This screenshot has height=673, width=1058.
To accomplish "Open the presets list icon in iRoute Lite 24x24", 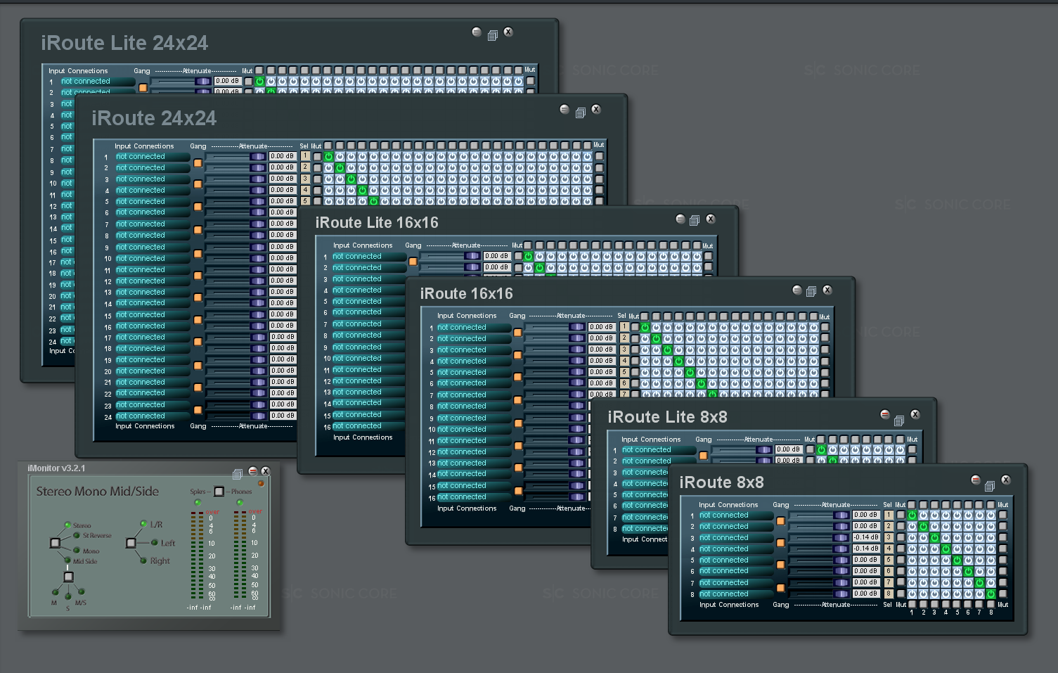I will (492, 35).
